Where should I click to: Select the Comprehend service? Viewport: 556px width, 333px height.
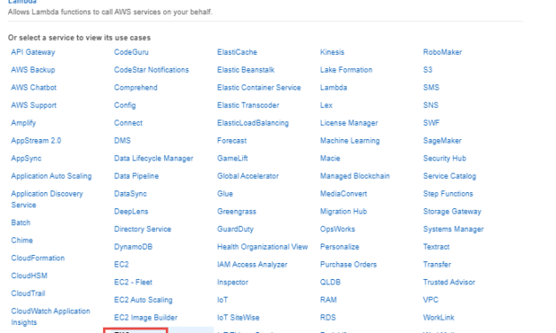pos(136,88)
